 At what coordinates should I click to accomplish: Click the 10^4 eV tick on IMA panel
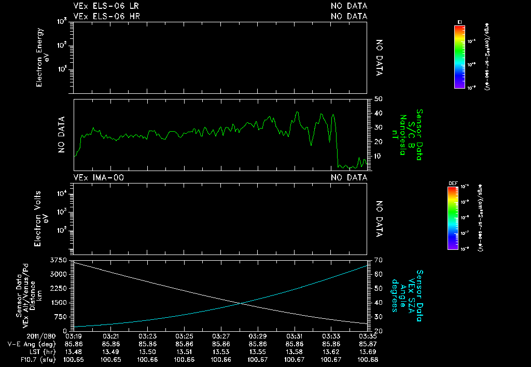click(x=63, y=194)
